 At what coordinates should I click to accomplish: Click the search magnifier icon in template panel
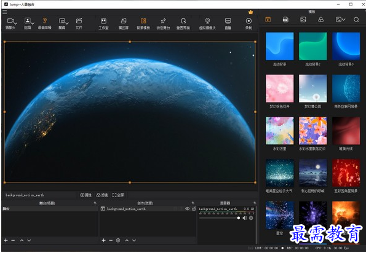pos(356,20)
